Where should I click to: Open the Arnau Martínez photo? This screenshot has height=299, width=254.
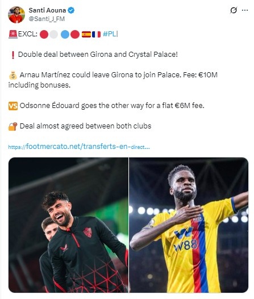(68, 225)
